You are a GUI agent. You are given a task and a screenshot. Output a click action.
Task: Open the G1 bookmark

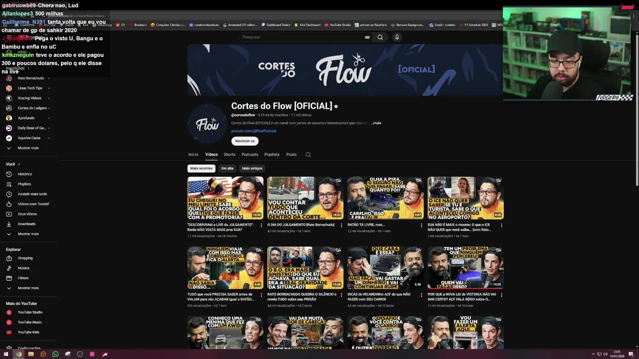pyautogui.click(x=120, y=25)
